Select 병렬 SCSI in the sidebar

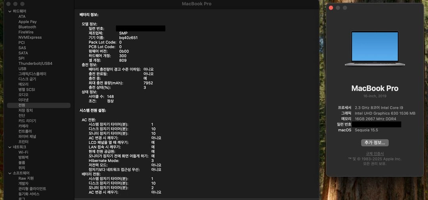(x=27, y=89)
